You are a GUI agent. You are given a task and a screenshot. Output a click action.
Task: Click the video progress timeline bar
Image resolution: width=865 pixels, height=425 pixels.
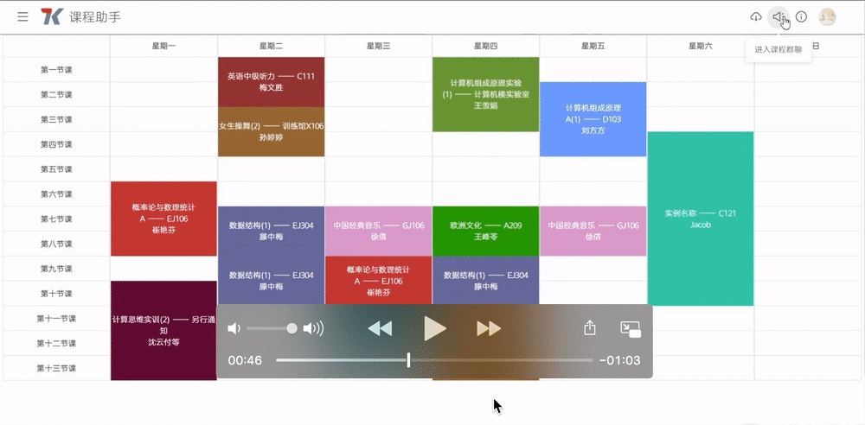434,360
